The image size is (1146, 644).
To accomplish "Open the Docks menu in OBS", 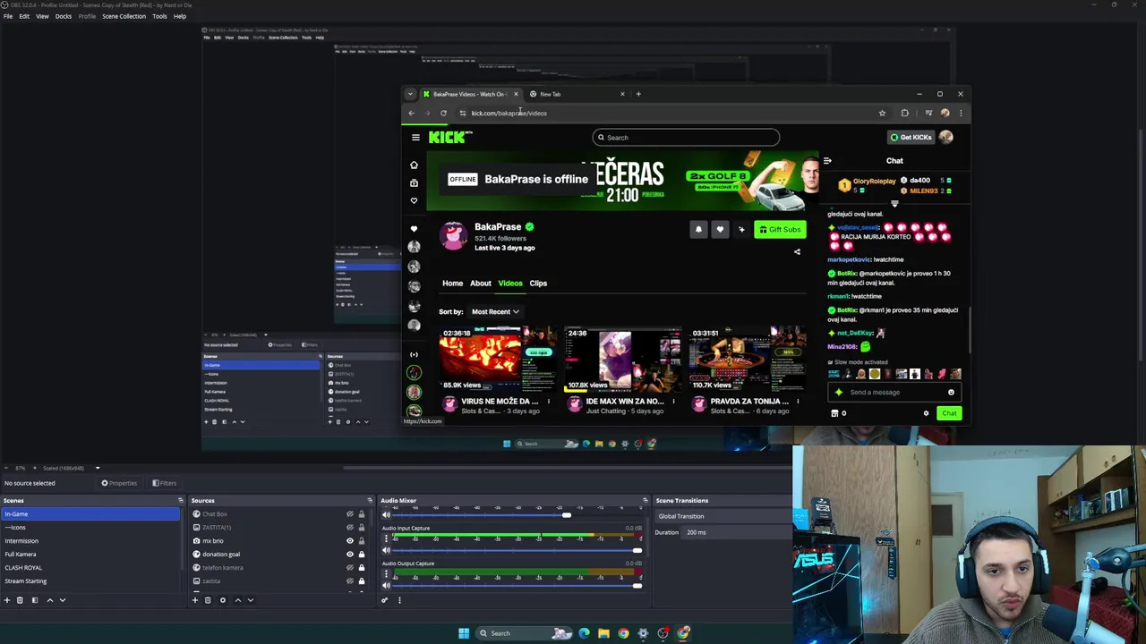I will tap(64, 16).
